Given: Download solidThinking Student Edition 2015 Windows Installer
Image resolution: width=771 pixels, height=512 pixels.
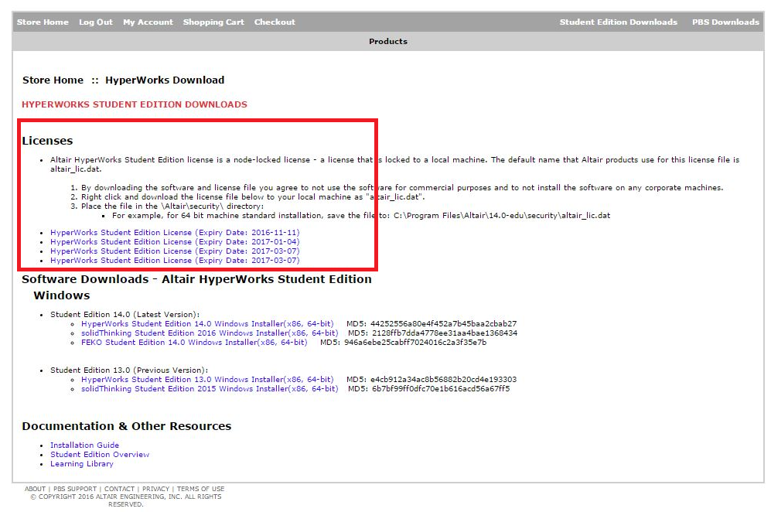Looking at the screenshot, I should click(210, 388).
